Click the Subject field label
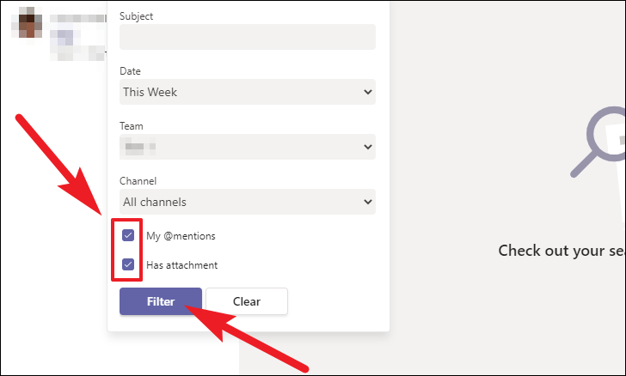This screenshot has width=626, height=376. click(138, 16)
